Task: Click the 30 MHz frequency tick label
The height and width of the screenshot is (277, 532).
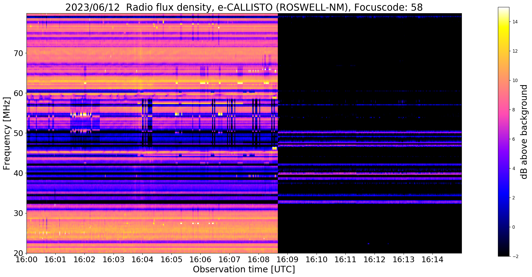Action: (x=18, y=213)
